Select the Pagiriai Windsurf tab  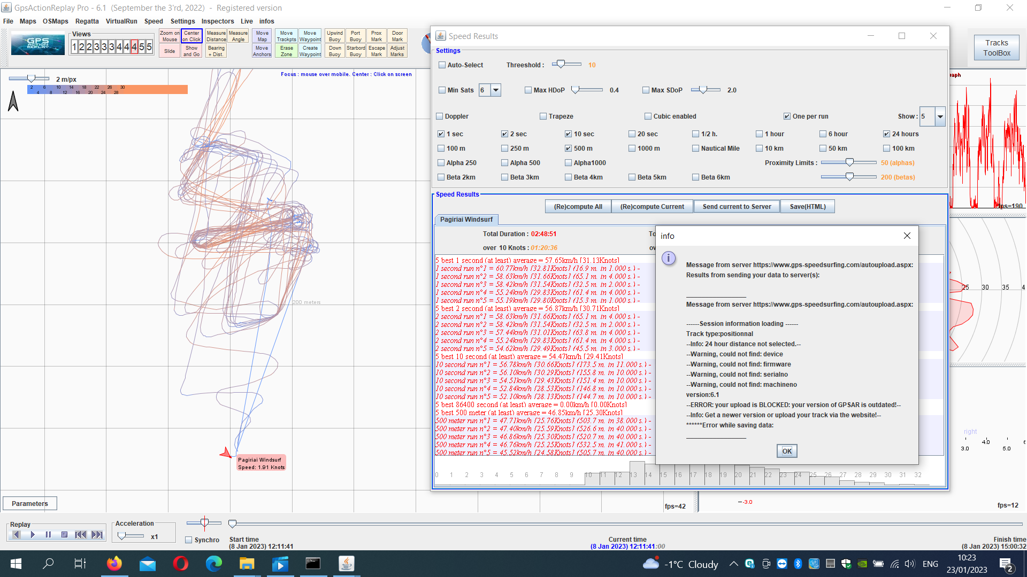coord(466,220)
